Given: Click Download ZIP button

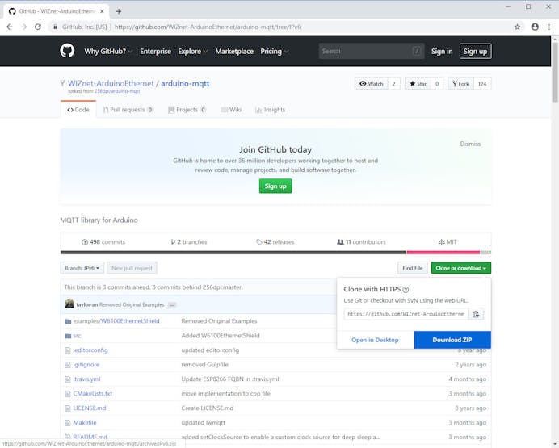Looking at the screenshot, I should [x=452, y=340].
